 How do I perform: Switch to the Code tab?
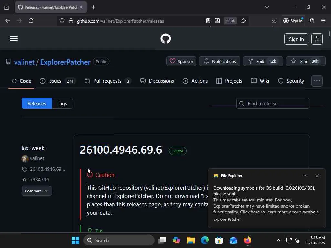[x=21, y=81]
